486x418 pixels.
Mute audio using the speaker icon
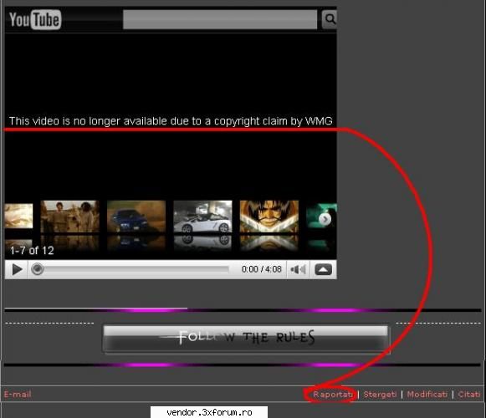coord(298,269)
